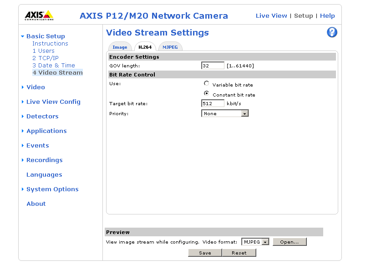Switch to the MJPEG tab
Image resolution: width=371 pixels, height=280 pixels.
pos(170,47)
